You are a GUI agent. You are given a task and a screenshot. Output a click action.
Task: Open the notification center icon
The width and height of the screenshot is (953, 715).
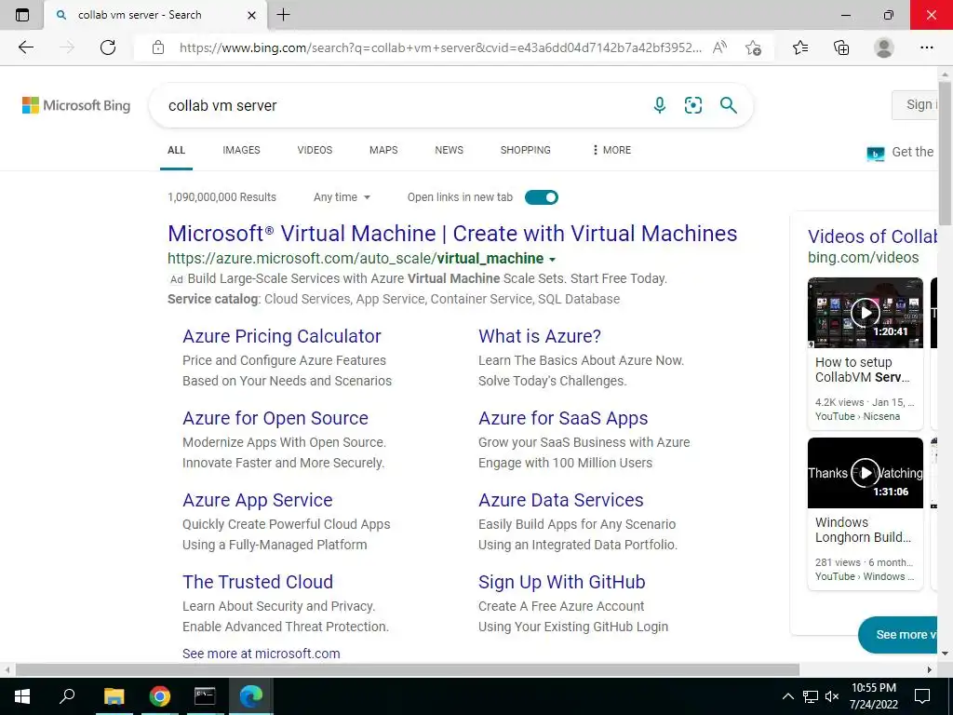click(922, 696)
